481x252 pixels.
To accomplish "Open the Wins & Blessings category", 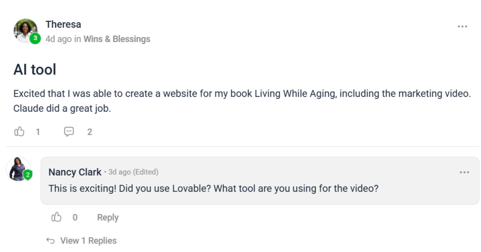I will [117, 39].
